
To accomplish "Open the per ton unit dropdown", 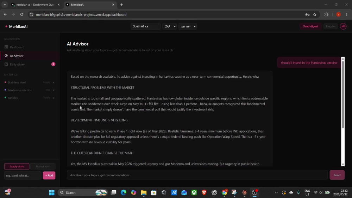I will pyautogui.click(x=188, y=26).
